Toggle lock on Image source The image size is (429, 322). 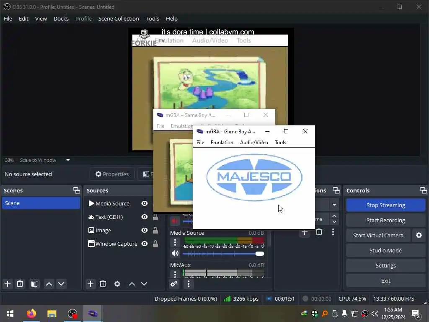155,230
